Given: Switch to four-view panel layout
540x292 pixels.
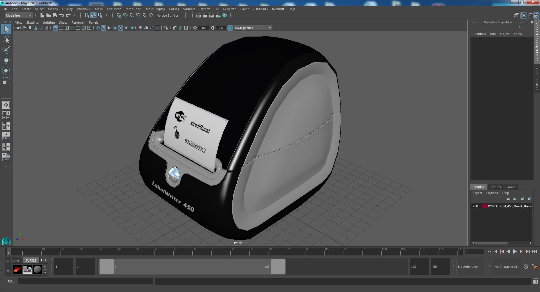Looking at the screenshot, I should (6, 115).
